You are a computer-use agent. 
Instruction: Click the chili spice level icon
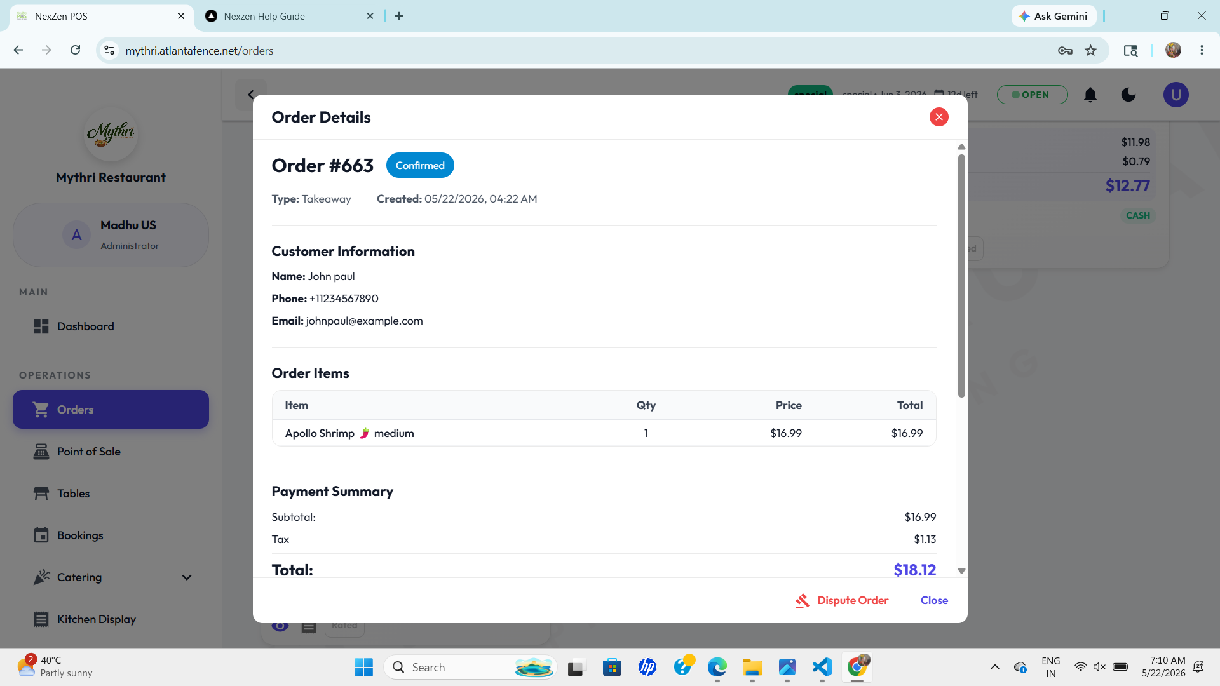click(x=364, y=433)
